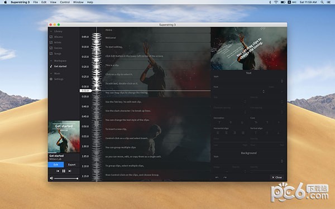Screen dimensions: 335x209
Task: Select 'To edit text, double-click on it.' clip
Action: pyautogui.click(x=121, y=84)
